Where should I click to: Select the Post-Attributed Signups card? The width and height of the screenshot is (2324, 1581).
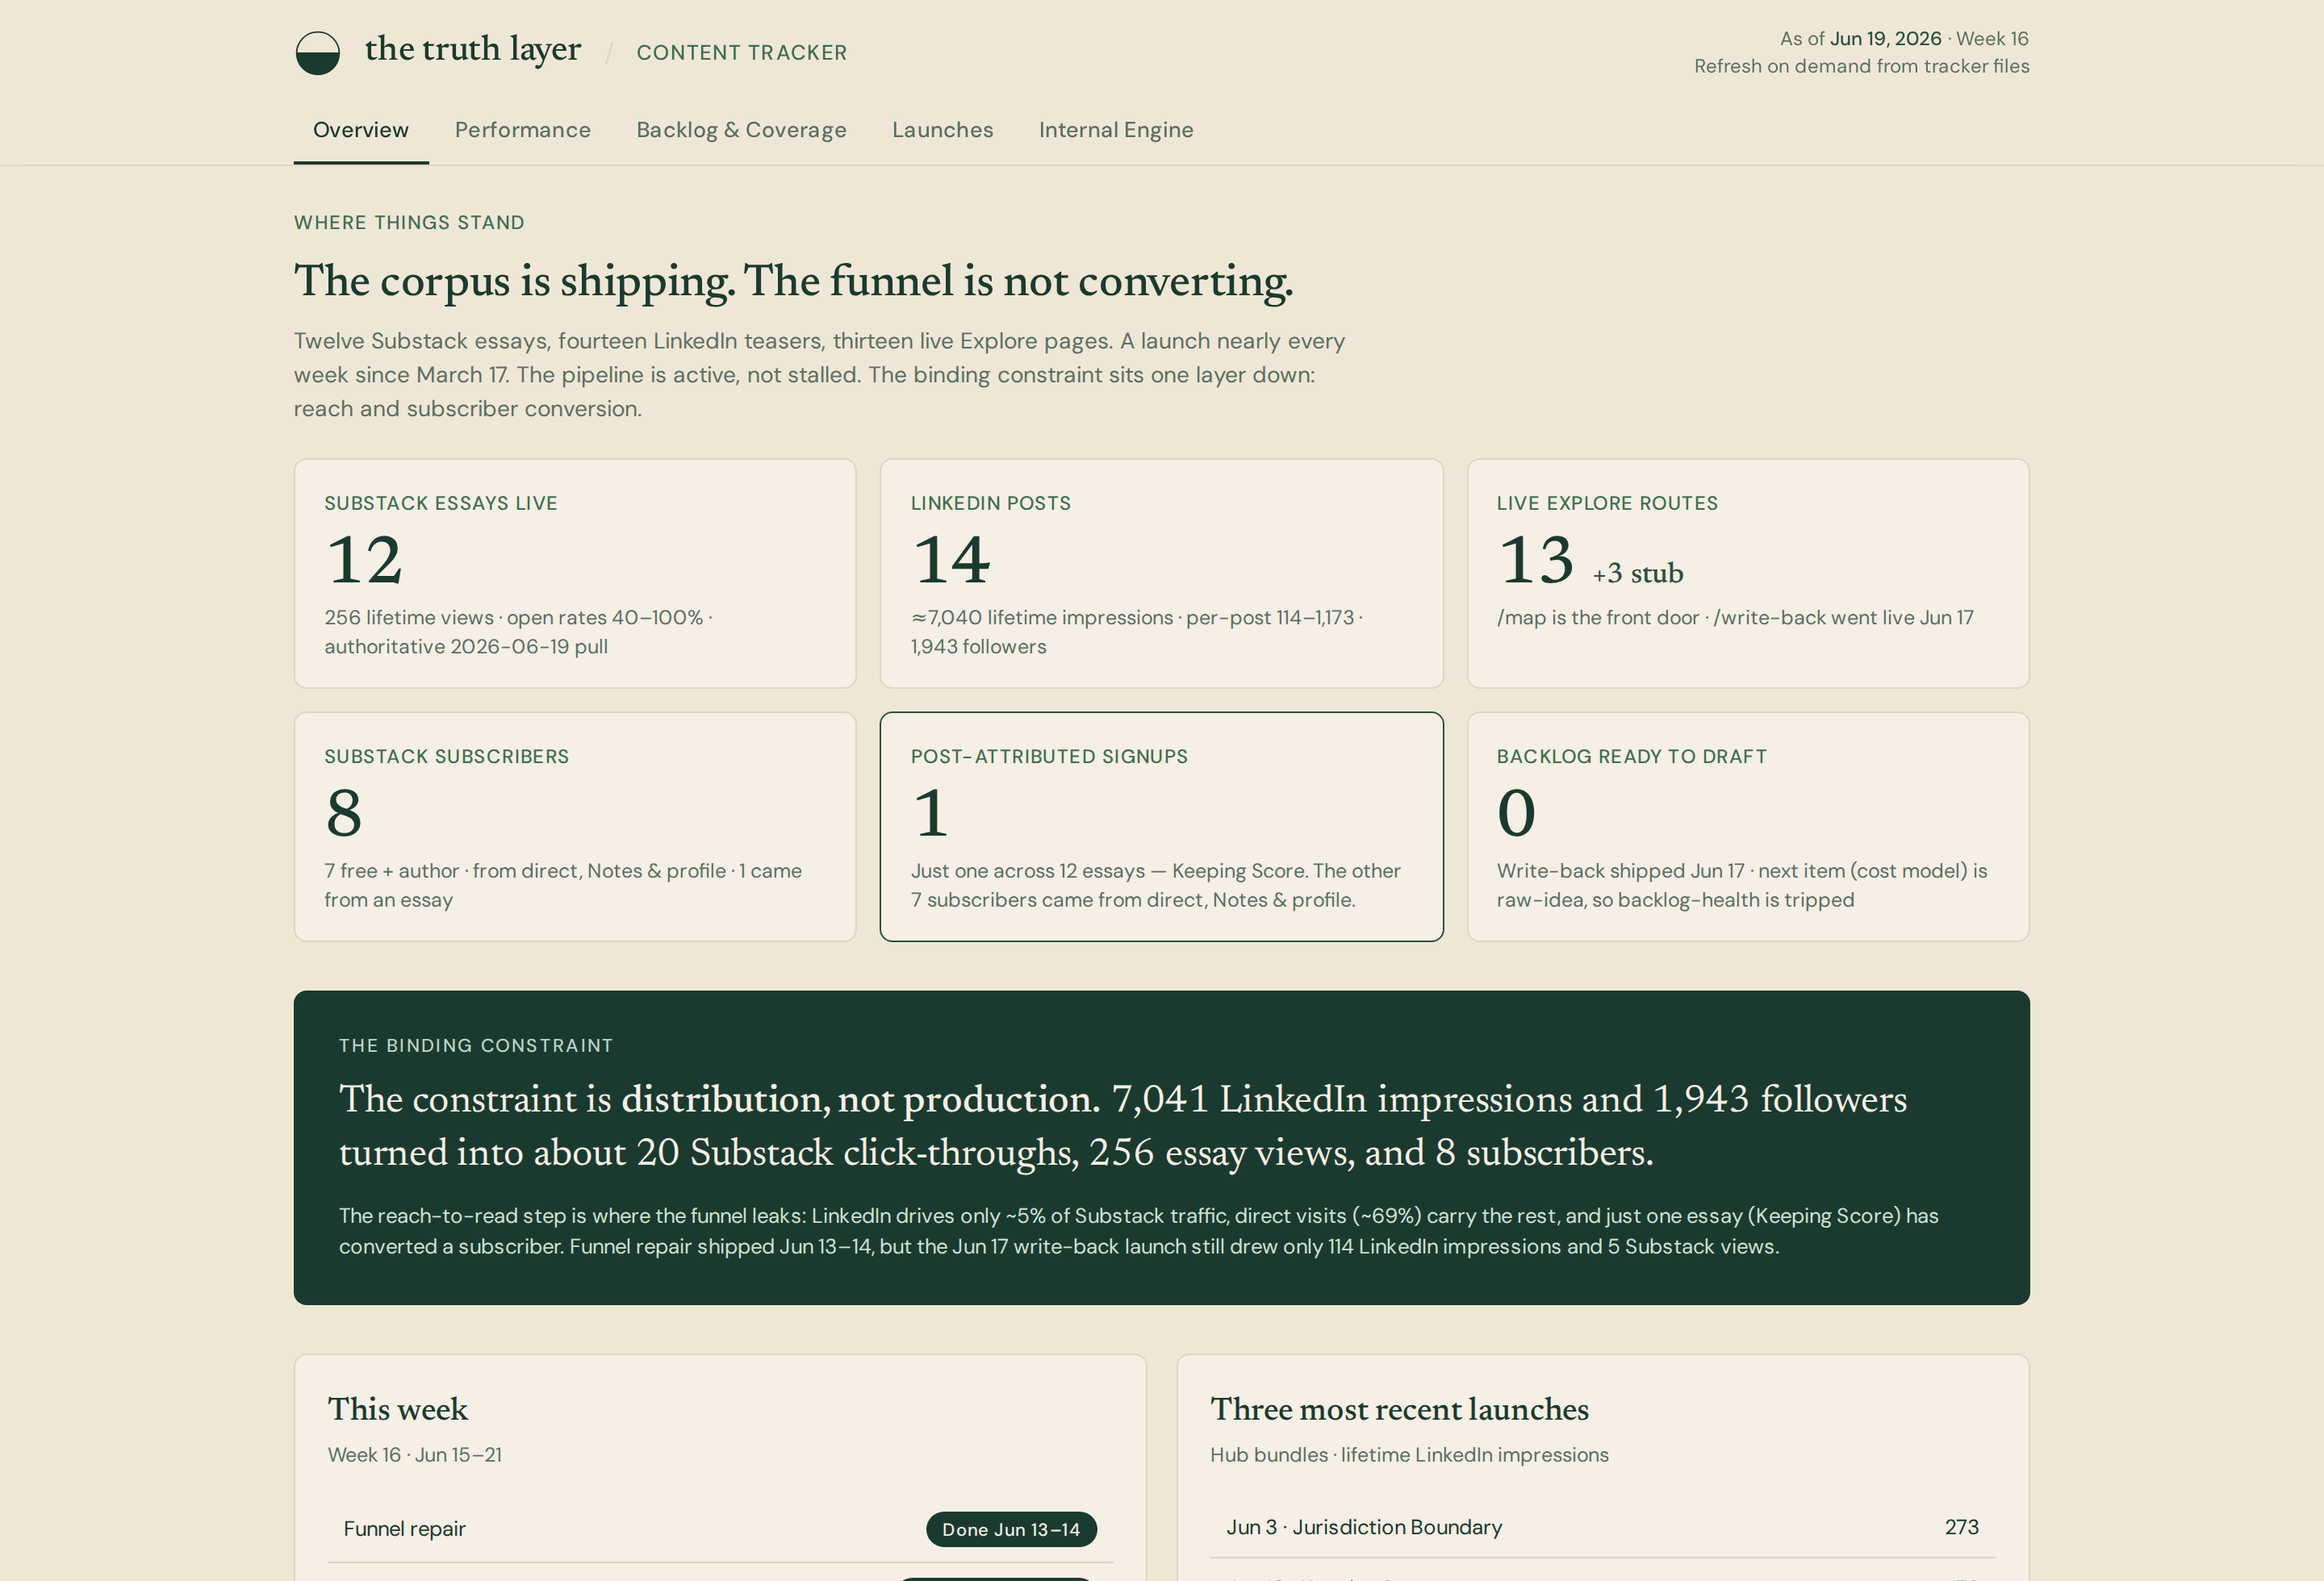[1161, 827]
